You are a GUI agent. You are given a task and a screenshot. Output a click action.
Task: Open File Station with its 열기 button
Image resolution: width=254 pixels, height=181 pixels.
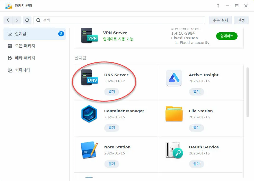pos(196,128)
